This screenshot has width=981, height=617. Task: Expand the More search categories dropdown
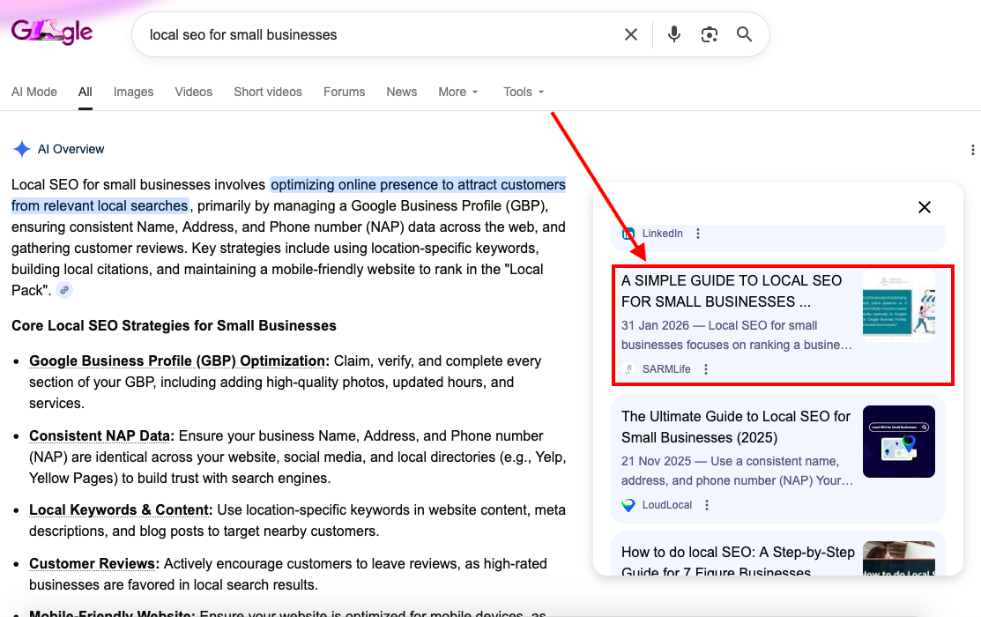pyautogui.click(x=457, y=92)
